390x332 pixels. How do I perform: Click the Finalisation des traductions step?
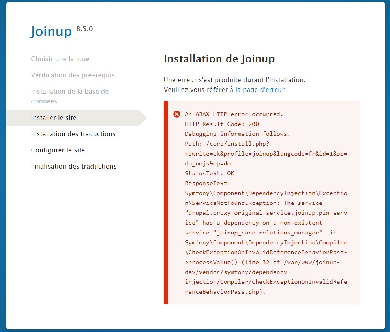click(74, 166)
